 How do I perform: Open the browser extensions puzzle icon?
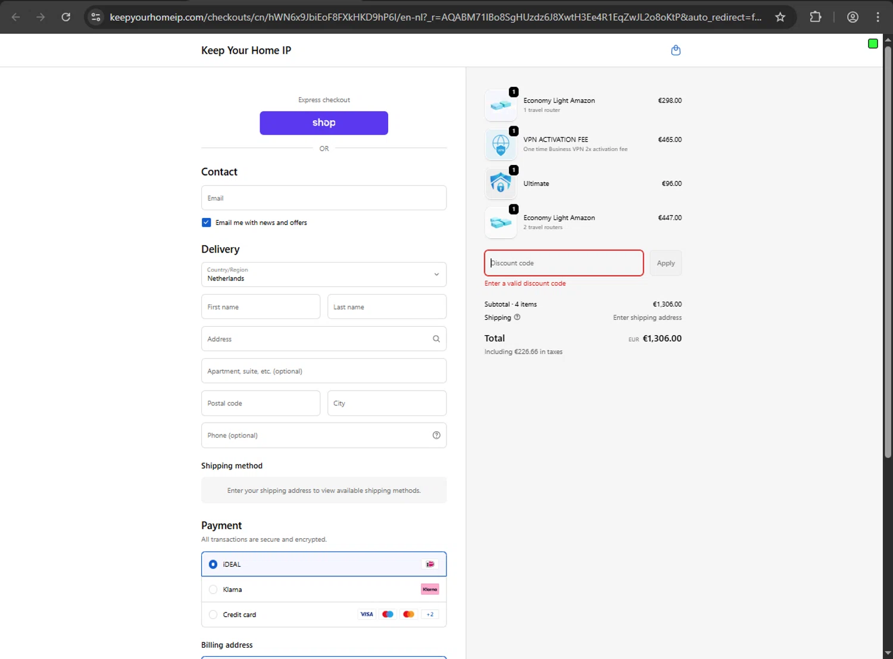tap(816, 17)
